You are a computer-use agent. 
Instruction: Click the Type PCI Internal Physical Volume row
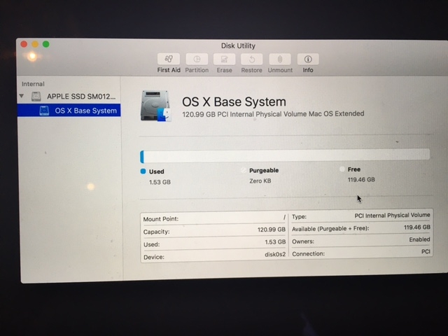[361, 216]
